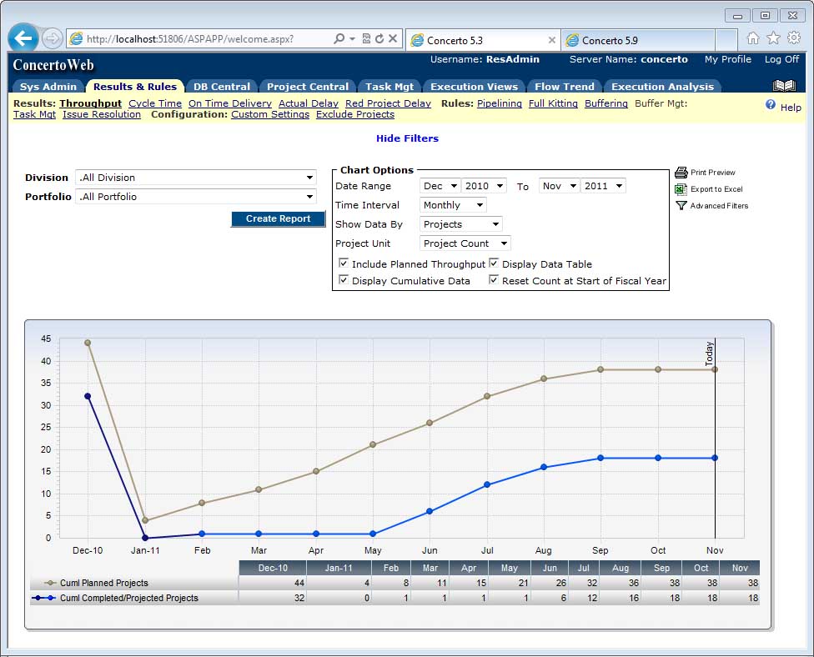Click the Advanced Filters funnel icon
814x657 pixels.
click(681, 206)
